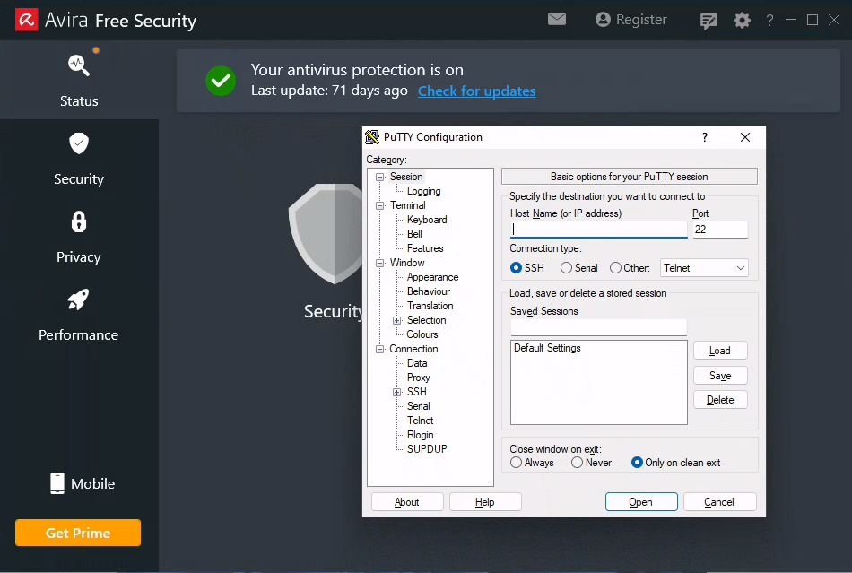Select Translation in the category tree
Viewport: 852px width, 573px height.
tap(430, 306)
